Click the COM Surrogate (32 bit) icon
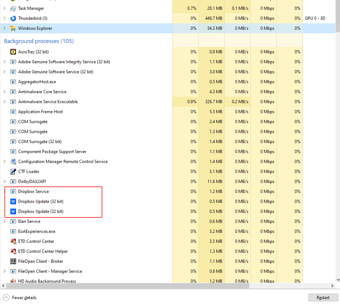340x305 pixels. (13, 141)
